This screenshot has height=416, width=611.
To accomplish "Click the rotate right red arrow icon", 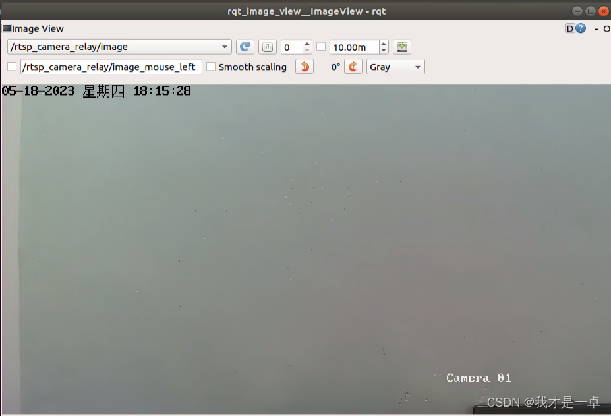I will [x=353, y=67].
